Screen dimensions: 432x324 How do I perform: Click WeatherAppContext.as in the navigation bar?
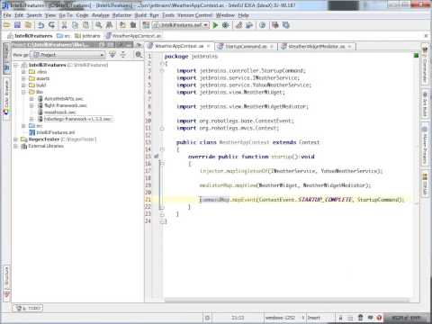134,36
